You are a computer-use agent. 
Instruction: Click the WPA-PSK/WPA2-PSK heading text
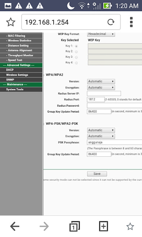[62, 124]
